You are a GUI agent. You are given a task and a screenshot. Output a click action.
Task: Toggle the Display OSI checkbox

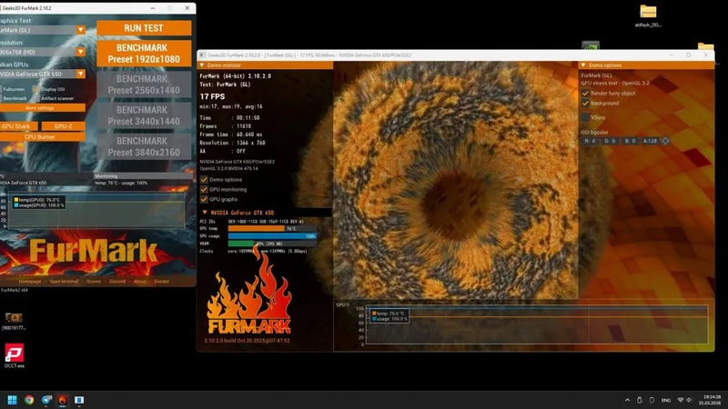pos(35,89)
